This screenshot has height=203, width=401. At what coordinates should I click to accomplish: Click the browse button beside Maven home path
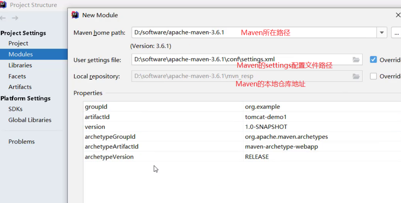click(x=396, y=33)
